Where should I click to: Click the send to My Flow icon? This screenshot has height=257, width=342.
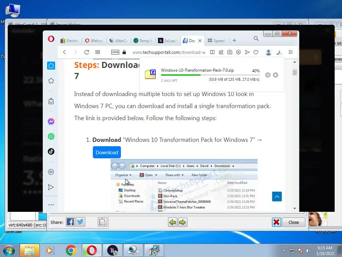(247, 52)
